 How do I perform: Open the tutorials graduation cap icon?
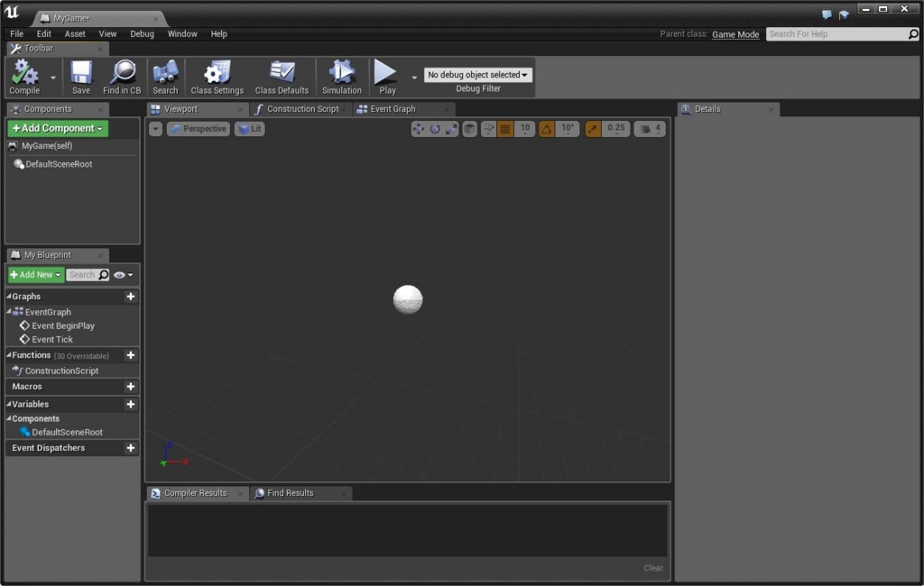click(844, 14)
